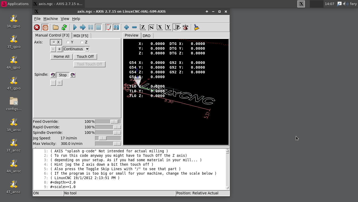Open the Machine menu
Viewport: 358px width, 202px height.
[51, 19]
